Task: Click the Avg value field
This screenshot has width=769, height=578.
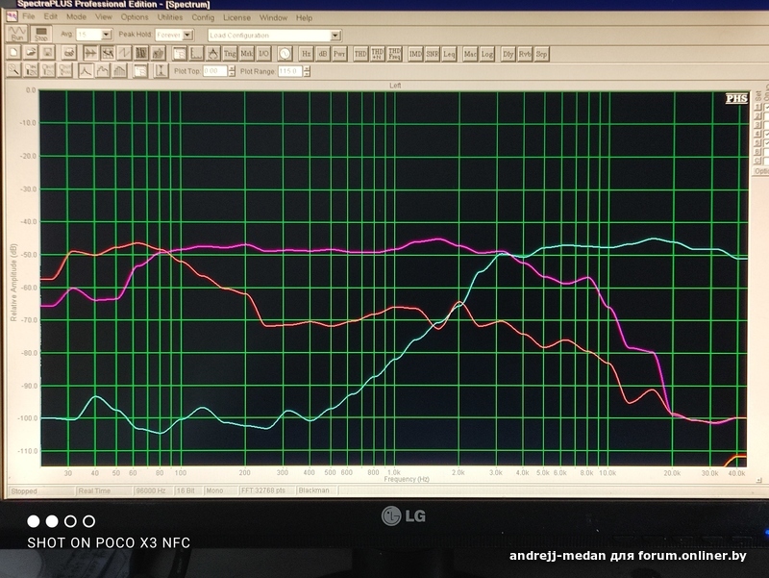Action: (x=88, y=35)
